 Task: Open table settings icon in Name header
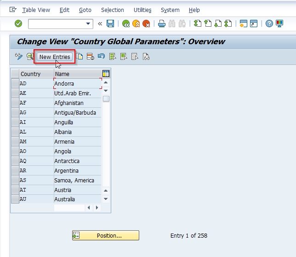106,74
